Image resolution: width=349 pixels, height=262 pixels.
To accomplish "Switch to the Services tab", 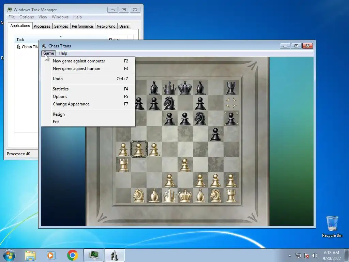I will [x=61, y=26].
